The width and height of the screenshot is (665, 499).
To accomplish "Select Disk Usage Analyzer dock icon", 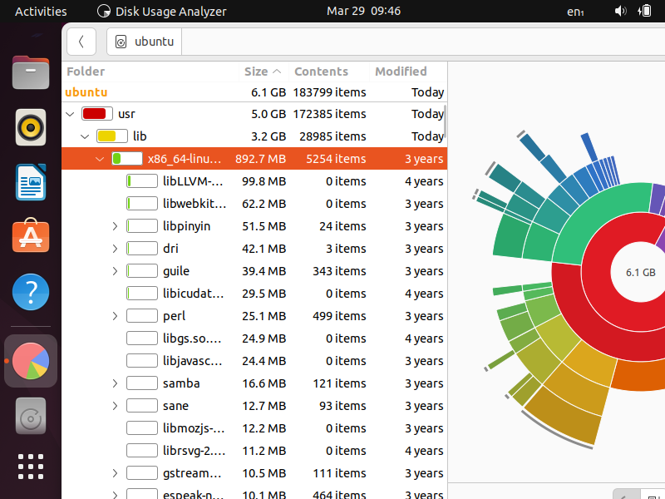I will point(31,361).
